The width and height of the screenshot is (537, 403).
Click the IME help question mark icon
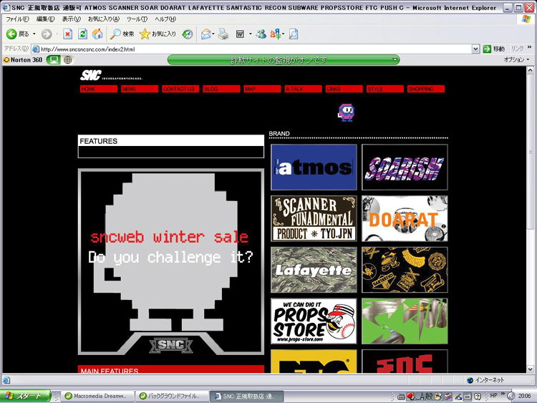(x=478, y=397)
